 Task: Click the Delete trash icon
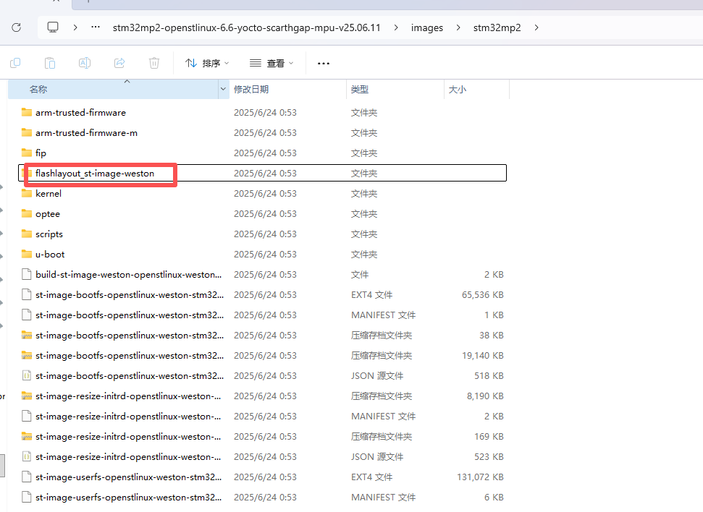click(x=153, y=63)
